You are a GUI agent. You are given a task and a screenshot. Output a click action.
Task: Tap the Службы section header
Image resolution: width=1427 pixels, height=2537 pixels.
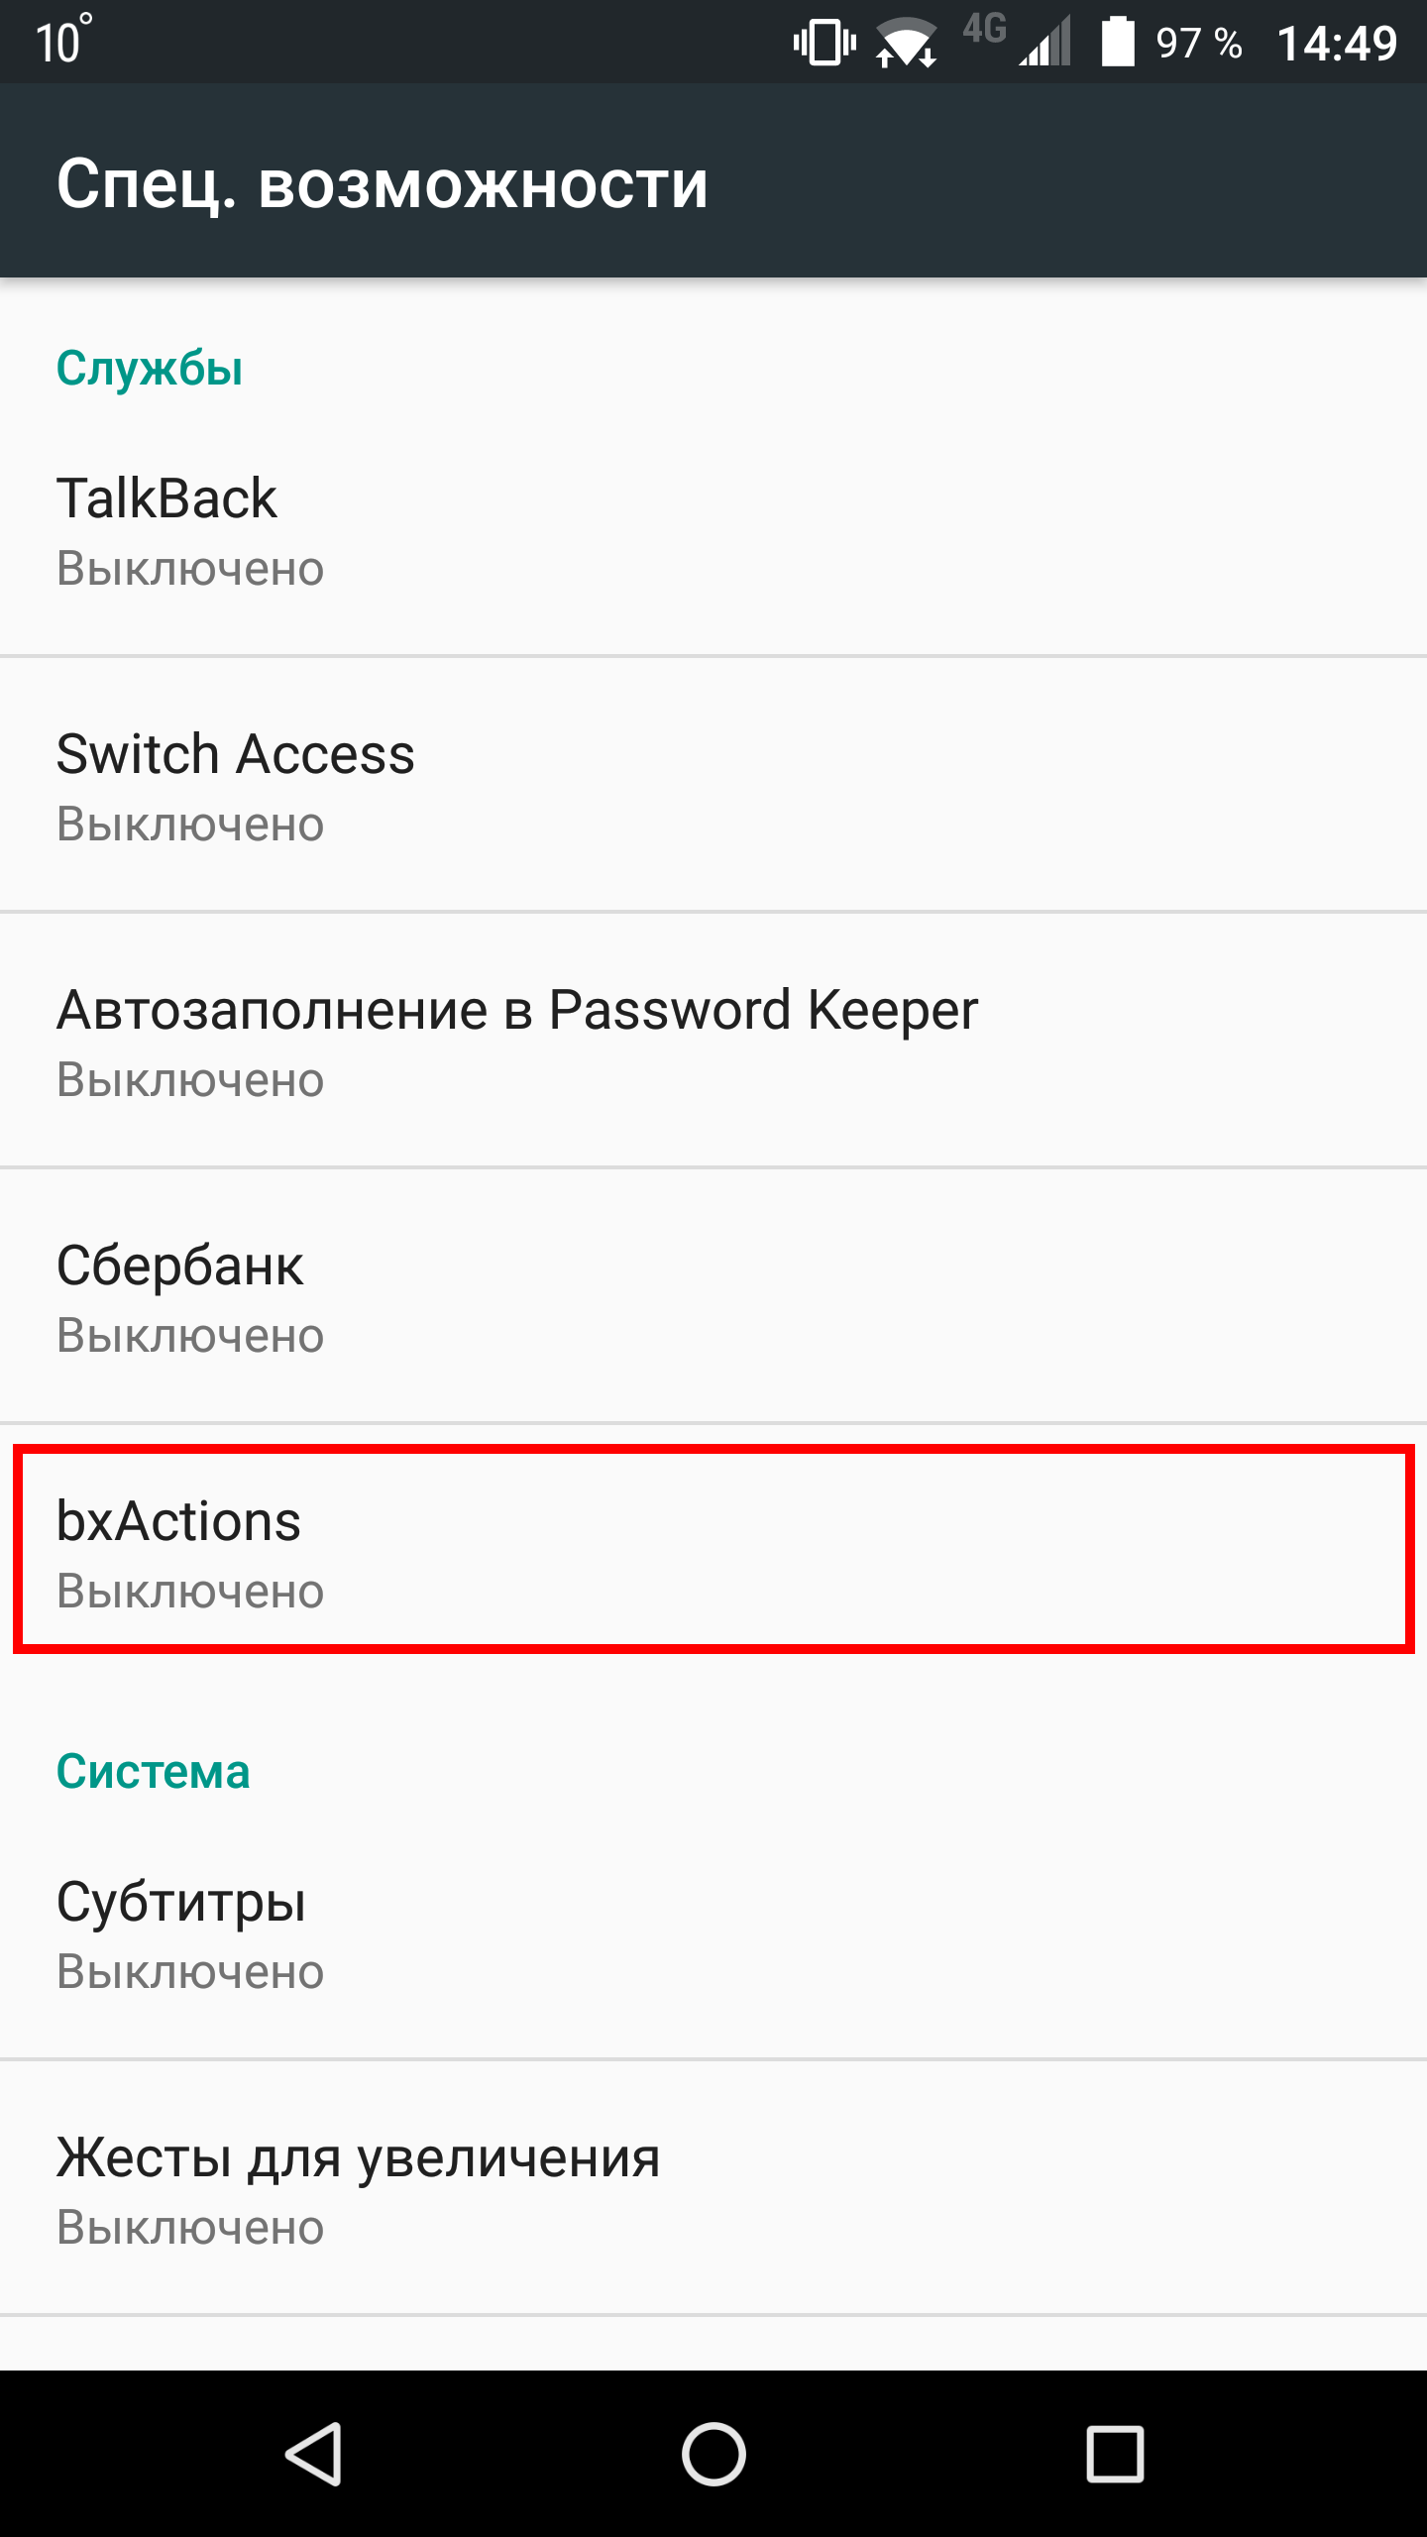click(x=150, y=369)
